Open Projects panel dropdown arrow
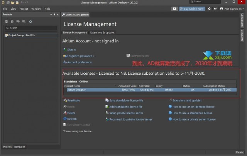Viewport: 247px width, 156px height. [51, 15]
